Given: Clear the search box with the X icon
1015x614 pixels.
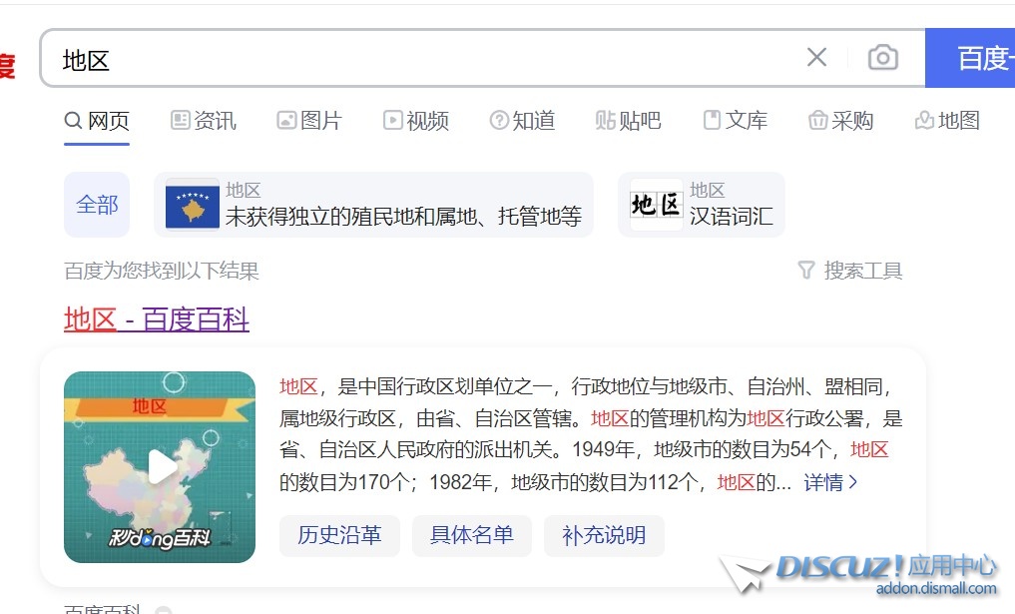Looking at the screenshot, I should coord(816,58).
